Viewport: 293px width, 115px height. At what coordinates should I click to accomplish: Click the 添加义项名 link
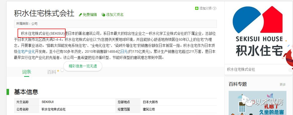tap(113, 15)
